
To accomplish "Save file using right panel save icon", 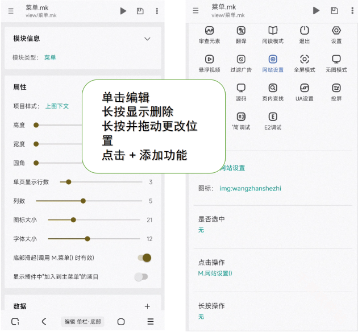I will coord(334,10).
